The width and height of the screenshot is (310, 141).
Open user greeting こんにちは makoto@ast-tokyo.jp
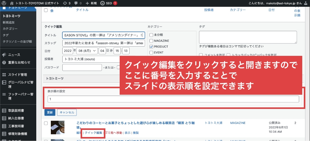pos(275,3)
